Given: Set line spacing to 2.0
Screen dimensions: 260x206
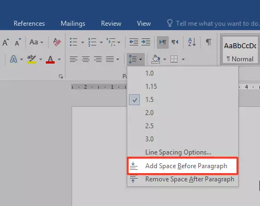Looking at the screenshot, I should click(182, 113).
